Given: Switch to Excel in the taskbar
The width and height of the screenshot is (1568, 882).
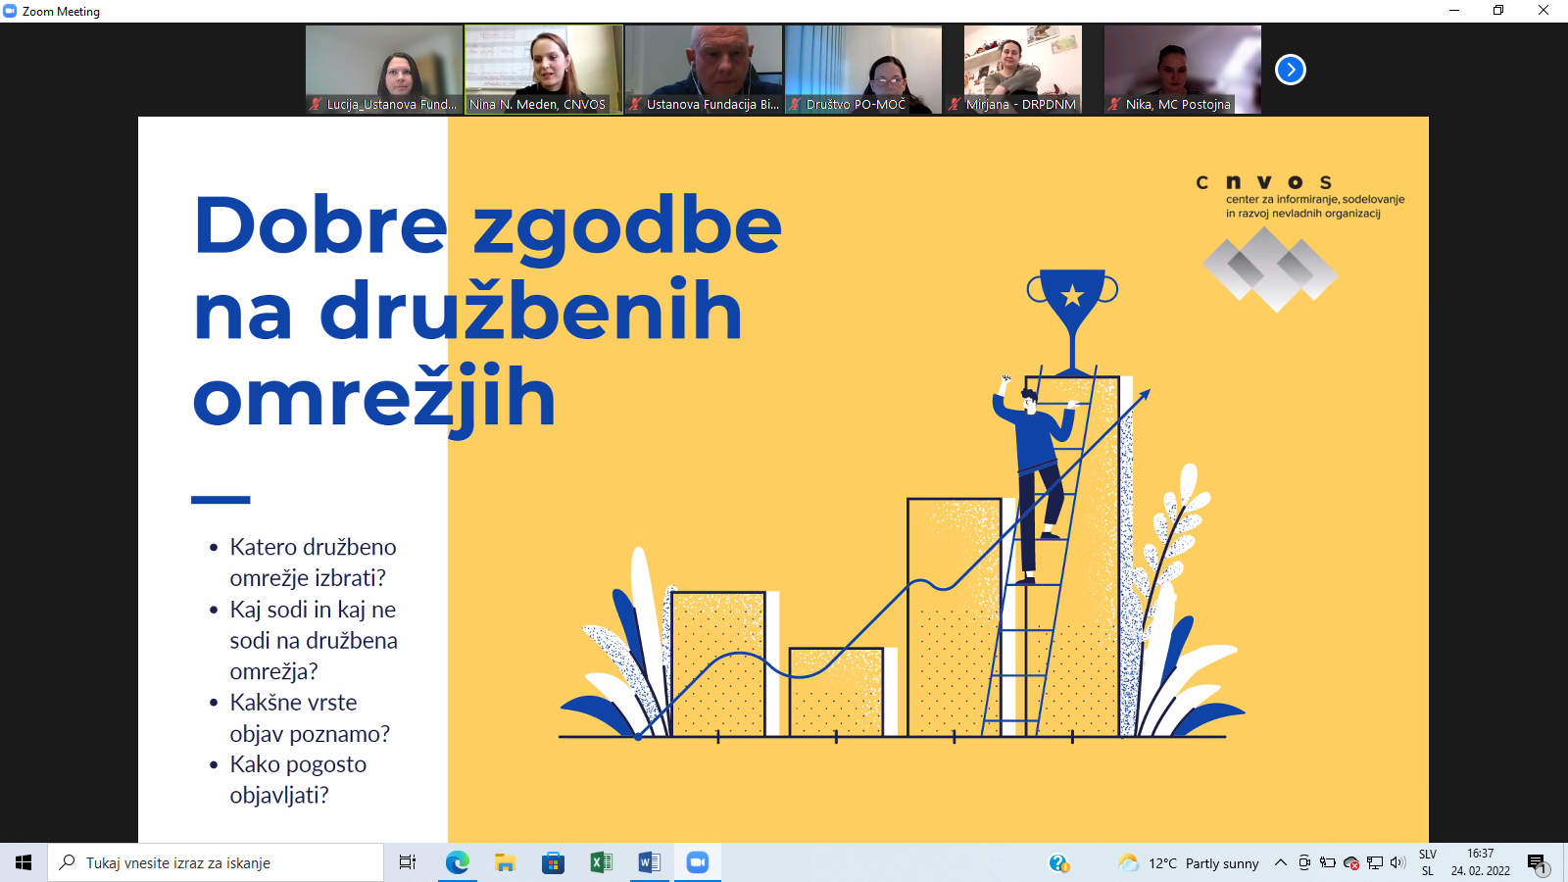Looking at the screenshot, I should 601,862.
